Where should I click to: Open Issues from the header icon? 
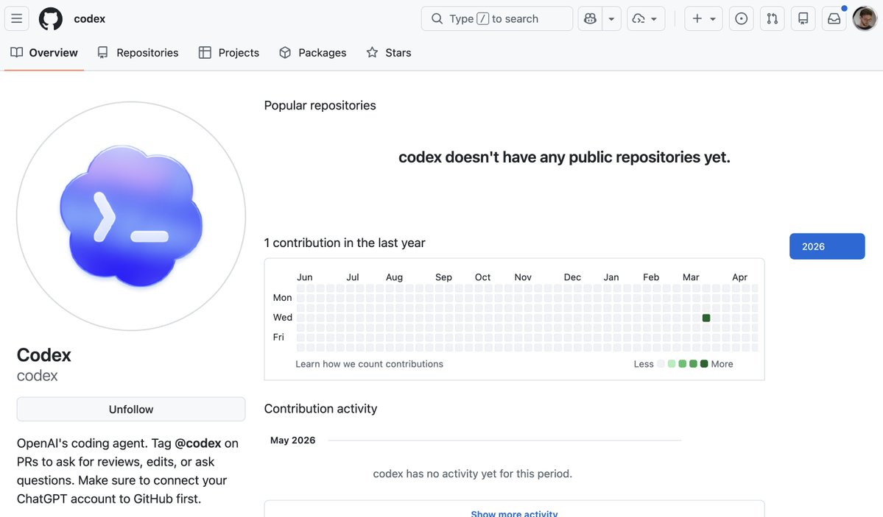tap(741, 18)
